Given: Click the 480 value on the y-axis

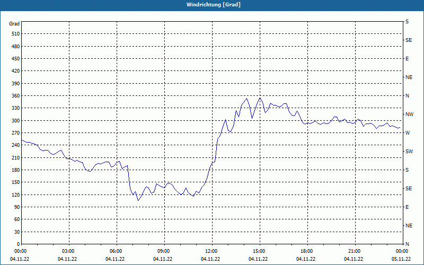Looking at the screenshot, I should 15,46.
